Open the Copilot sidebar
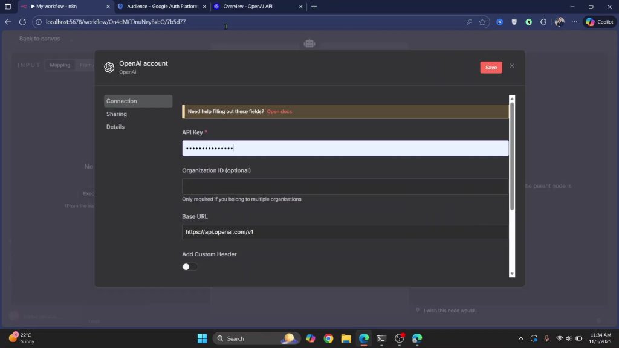This screenshot has width=619, height=348. 599,22
